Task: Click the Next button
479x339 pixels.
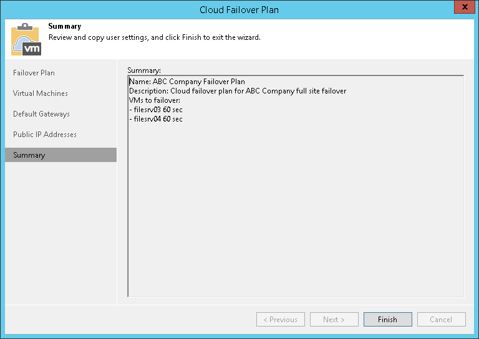Action: click(x=334, y=320)
